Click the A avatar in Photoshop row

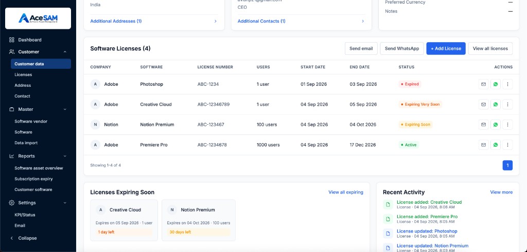point(95,84)
